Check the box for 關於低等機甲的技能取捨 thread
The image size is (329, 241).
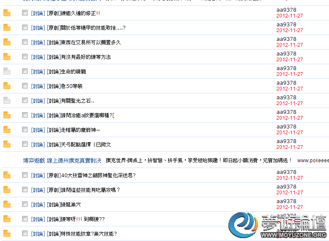point(25,28)
